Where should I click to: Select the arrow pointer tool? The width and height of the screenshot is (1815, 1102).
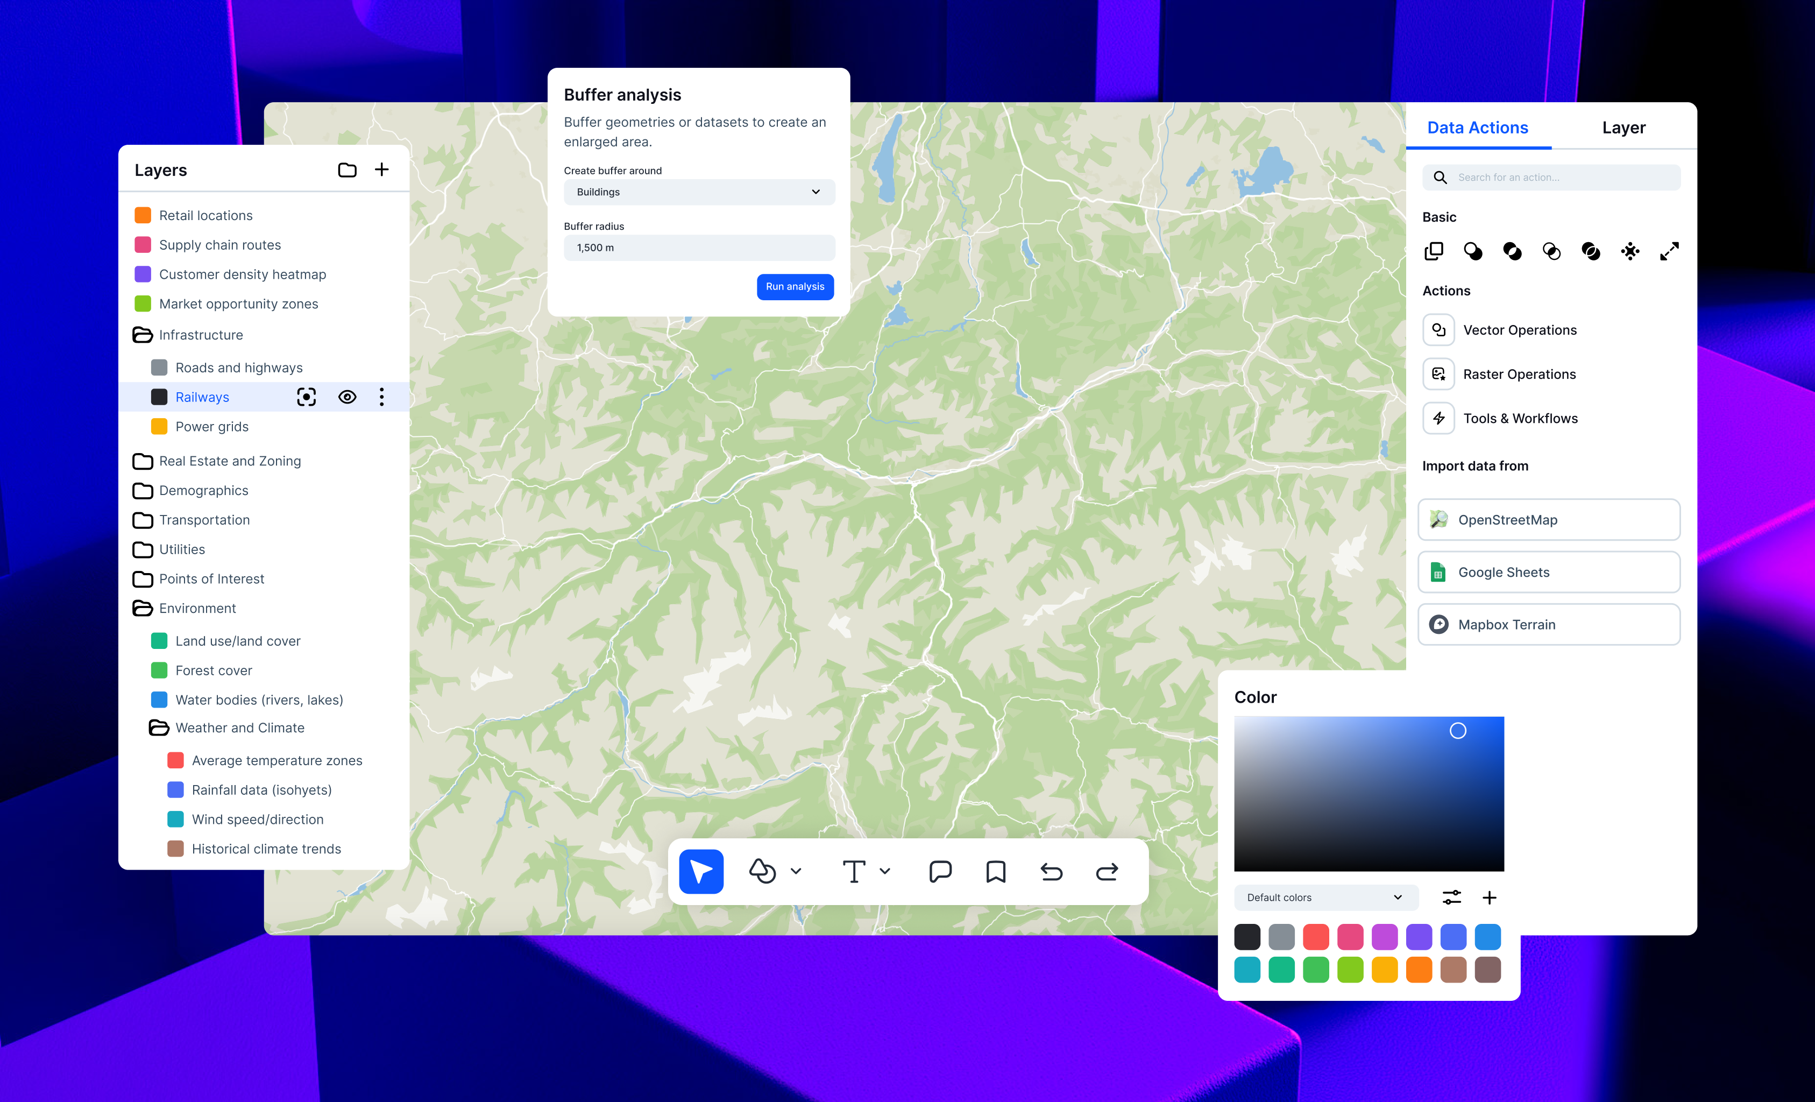pyautogui.click(x=700, y=872)
